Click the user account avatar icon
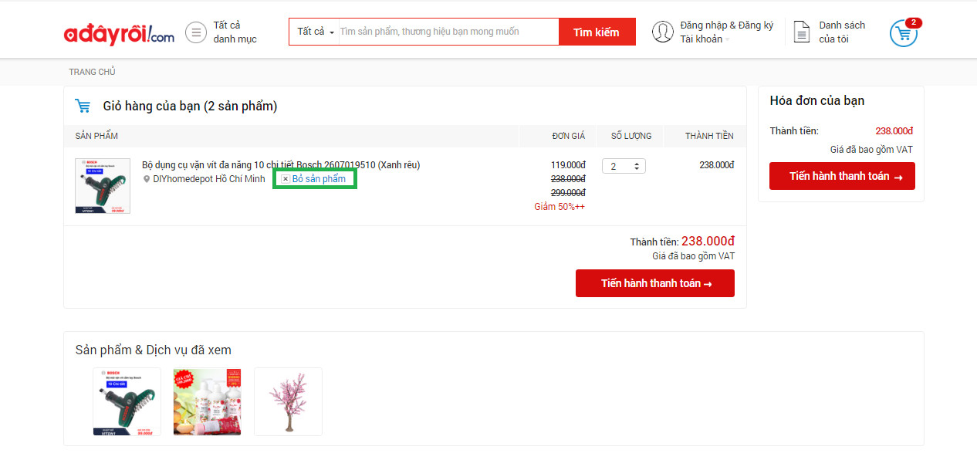 pos(662,32)
